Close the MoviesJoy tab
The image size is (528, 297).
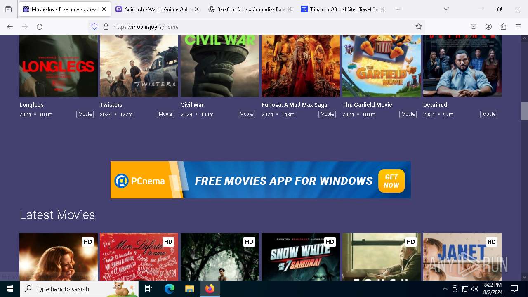104,9
